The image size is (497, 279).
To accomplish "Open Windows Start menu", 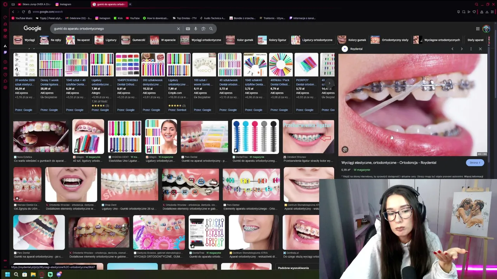I will 7,274.
